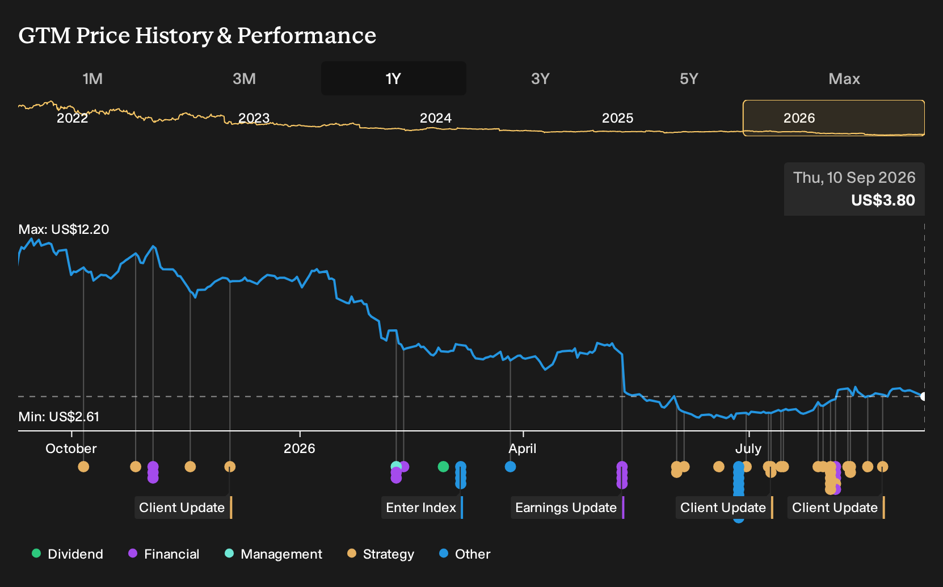Toggle the Dividend legend filter

(68, 554)
